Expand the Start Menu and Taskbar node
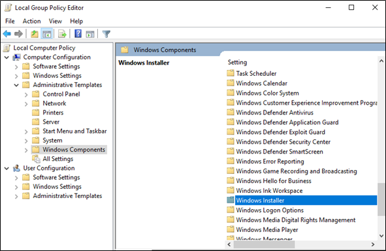386x251 pixels. (26, 132)
